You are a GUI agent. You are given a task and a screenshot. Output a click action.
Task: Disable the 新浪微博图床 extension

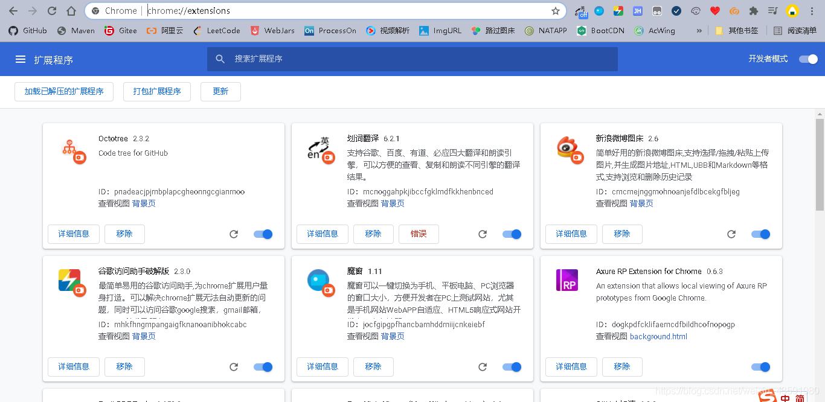tap(761, 234)
